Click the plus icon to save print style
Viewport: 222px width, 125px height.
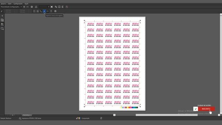coord(24,7)
